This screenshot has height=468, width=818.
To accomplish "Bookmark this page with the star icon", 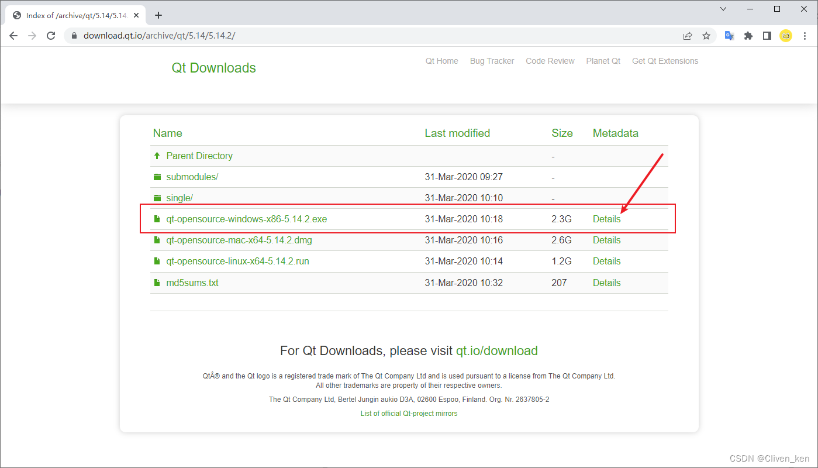I will [x=706, y=36].
